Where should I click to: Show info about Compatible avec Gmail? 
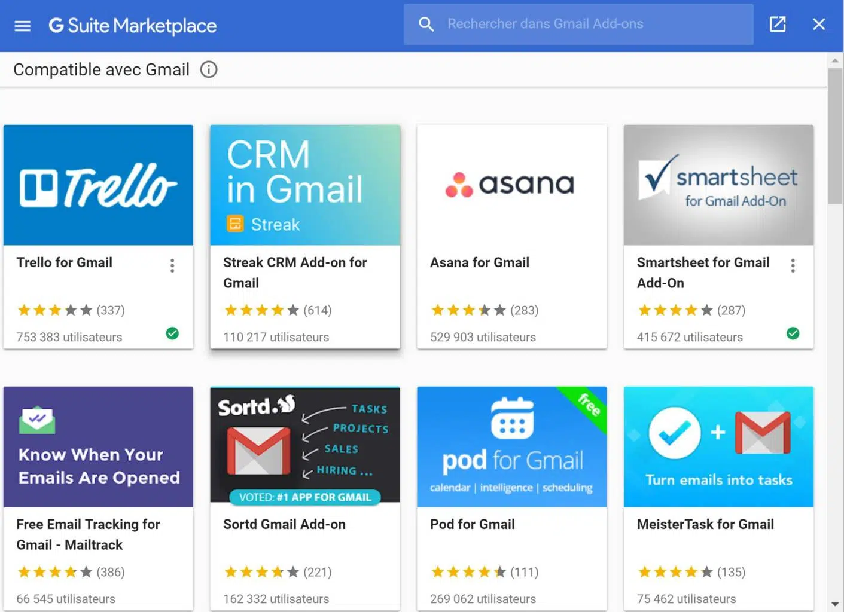pyautogui.click(x=208, y=69)
